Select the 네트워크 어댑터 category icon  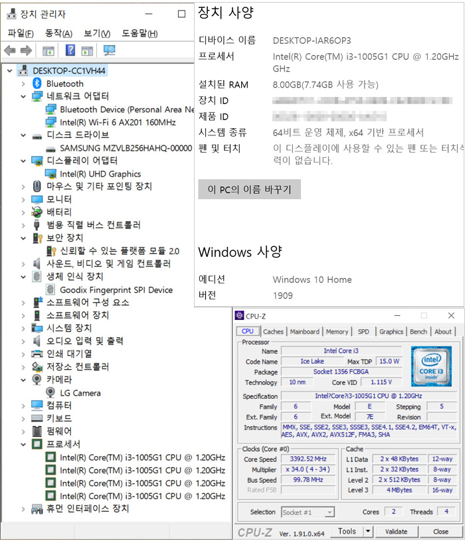tap(37, 96)
